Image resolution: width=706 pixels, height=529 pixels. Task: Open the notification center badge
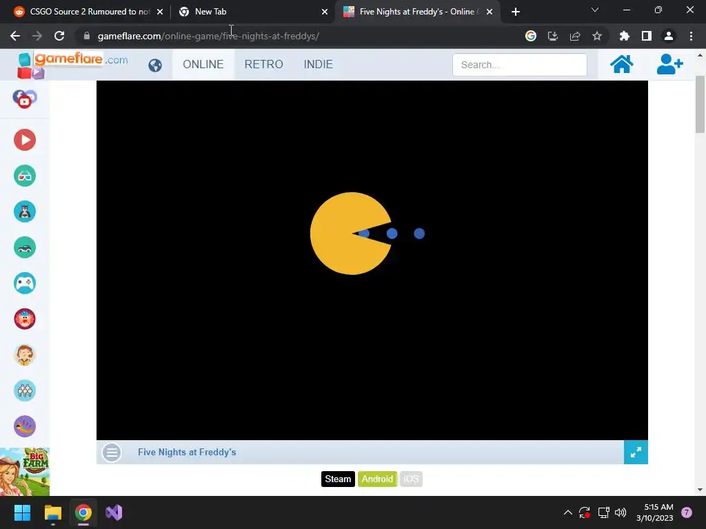tap(686, 512)
